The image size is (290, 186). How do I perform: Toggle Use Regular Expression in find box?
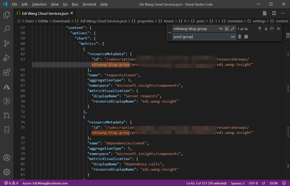coord(233,29)
